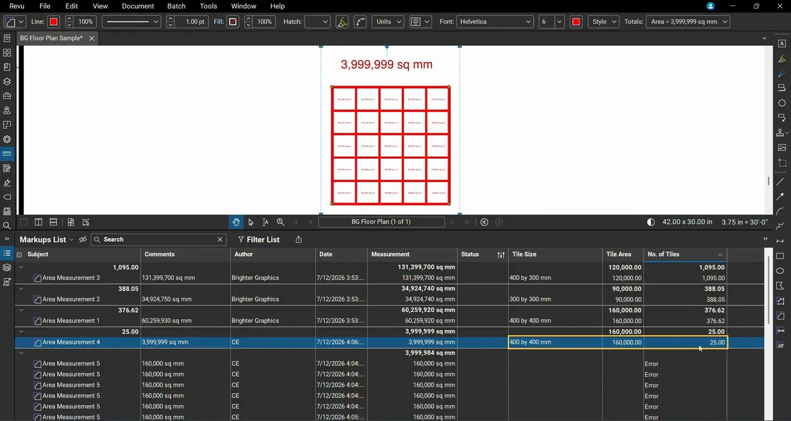The width and height of the screenshot is (791, 421).
Task: Activate the Select arrow tool
Action: [251, 222]
